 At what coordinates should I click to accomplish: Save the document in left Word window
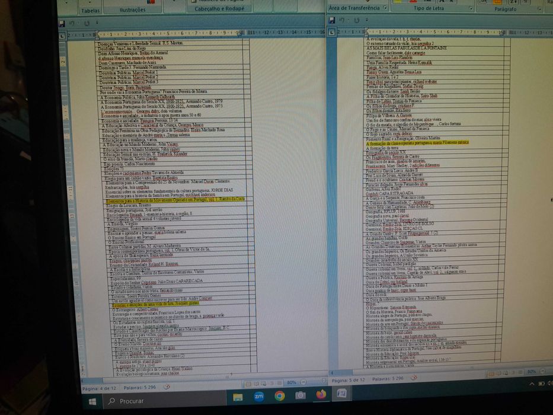coord(62,24)
